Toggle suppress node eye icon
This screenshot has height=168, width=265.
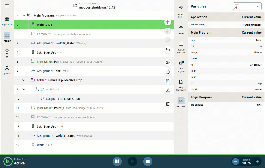click(x=168, y=63)
